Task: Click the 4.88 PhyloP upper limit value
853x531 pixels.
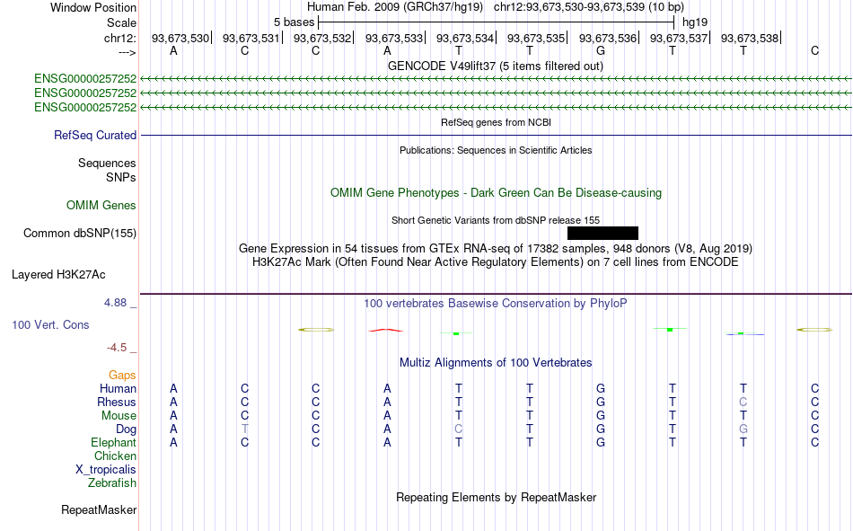Action: click(x=115, y=302)
